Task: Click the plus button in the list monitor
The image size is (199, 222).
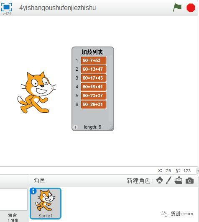Action: (x=76, y=127)
